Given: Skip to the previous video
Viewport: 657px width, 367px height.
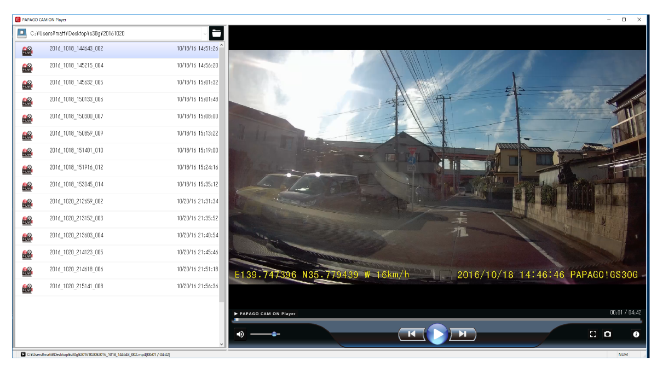Looking at the screenshot, I should click(x=412, y=334).
